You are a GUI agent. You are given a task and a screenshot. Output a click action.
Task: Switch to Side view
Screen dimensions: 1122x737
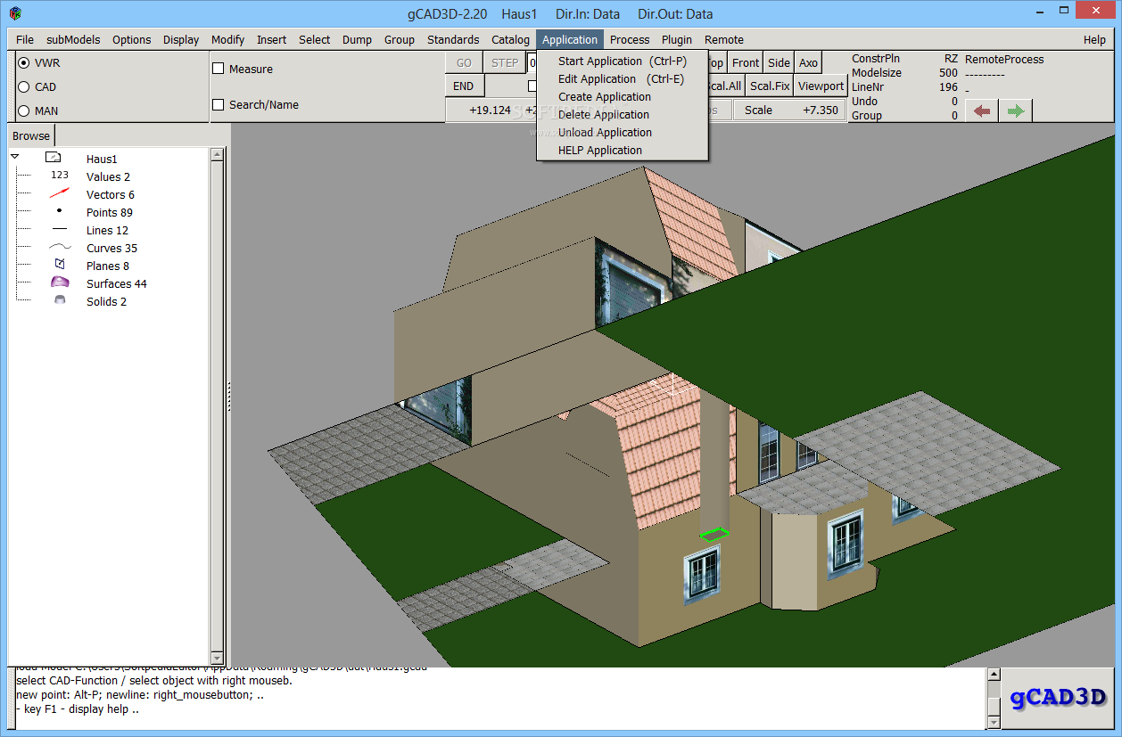click(x=779, y=62)
